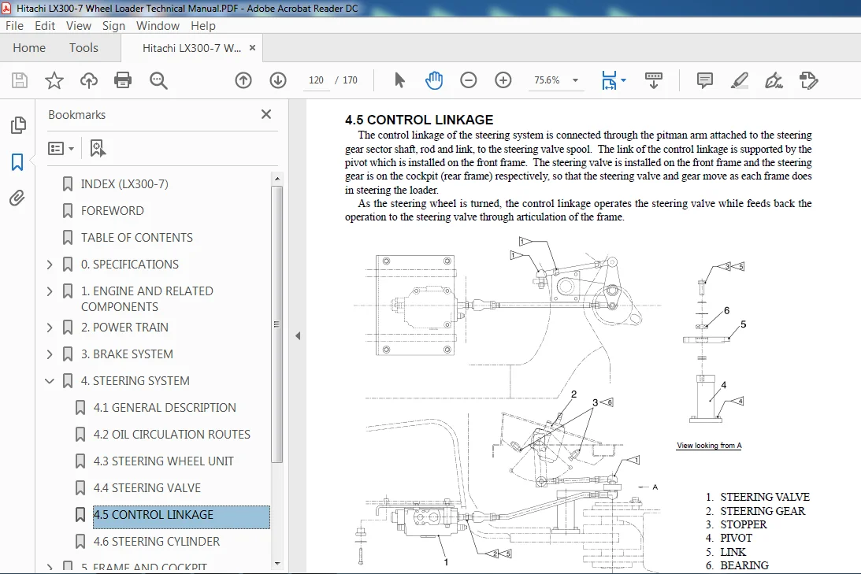Open INDEX (LX300-7) bookmark
Viewport: 861px width, 574px height.
click(x=124, y=183)
